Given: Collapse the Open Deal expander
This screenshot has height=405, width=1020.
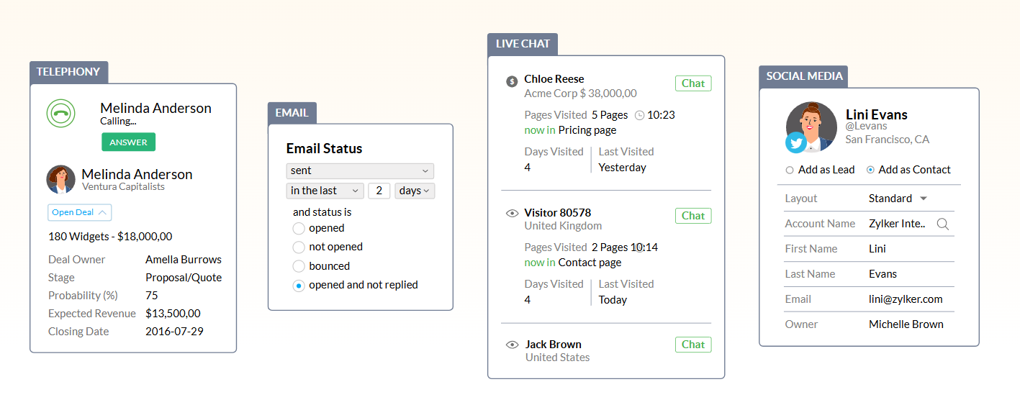Looking at the screenshot, I should point(80,212).
